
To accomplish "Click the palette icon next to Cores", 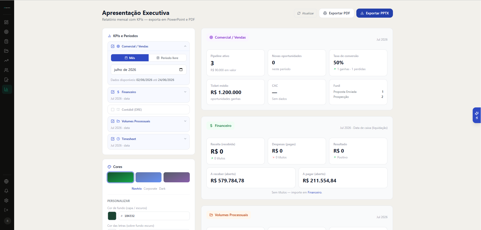I will tap(109, 167).
